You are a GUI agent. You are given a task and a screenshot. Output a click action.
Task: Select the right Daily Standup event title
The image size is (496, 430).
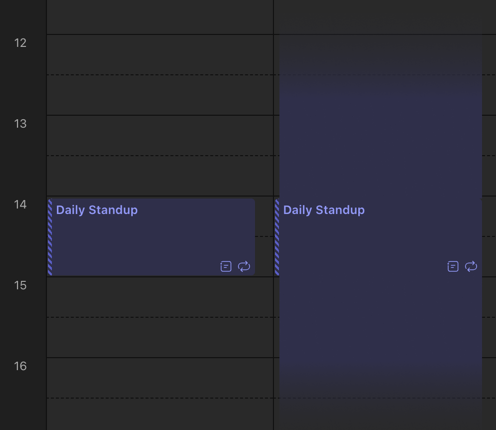[324, 210]
